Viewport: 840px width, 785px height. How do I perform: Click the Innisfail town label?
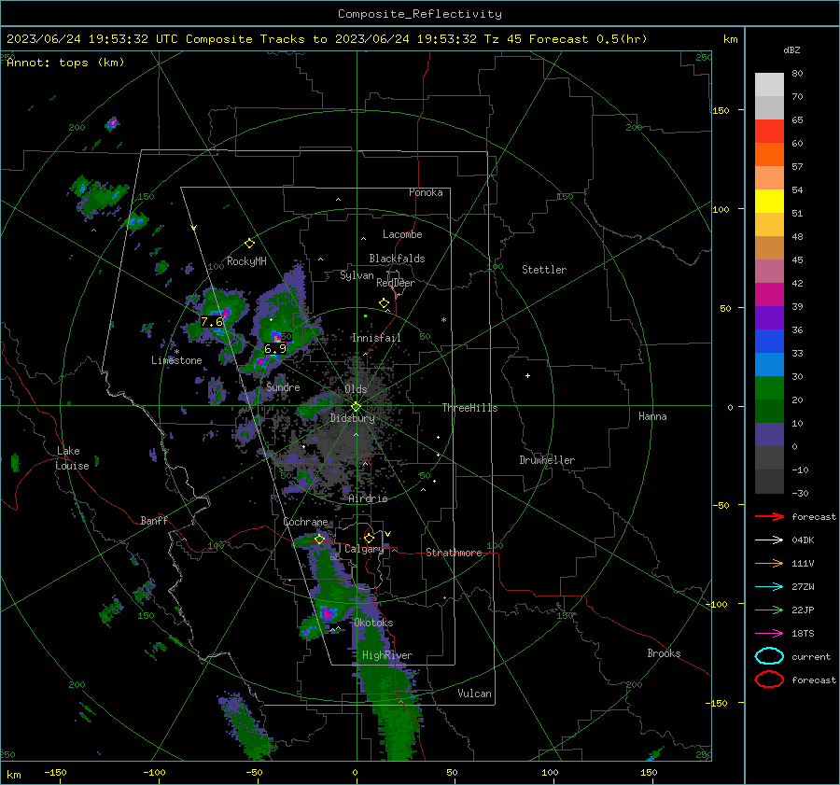tap(376, 338)
